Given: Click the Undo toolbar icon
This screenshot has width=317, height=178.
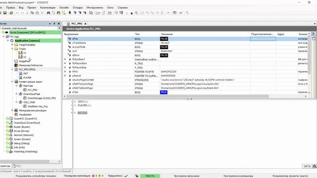Looking at the screenshot, I should click(17, 13).
